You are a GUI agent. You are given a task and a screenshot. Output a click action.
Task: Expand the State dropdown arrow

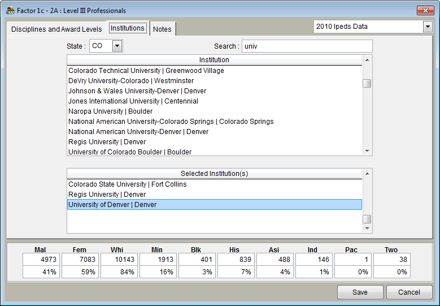117,46
